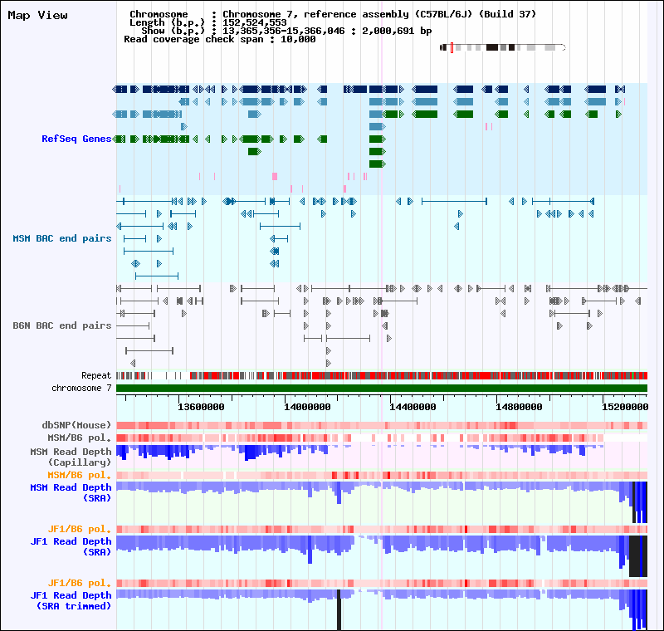Click the 14800000 ruler position label
The image size is (664, 631).
(x=520, y=407)
